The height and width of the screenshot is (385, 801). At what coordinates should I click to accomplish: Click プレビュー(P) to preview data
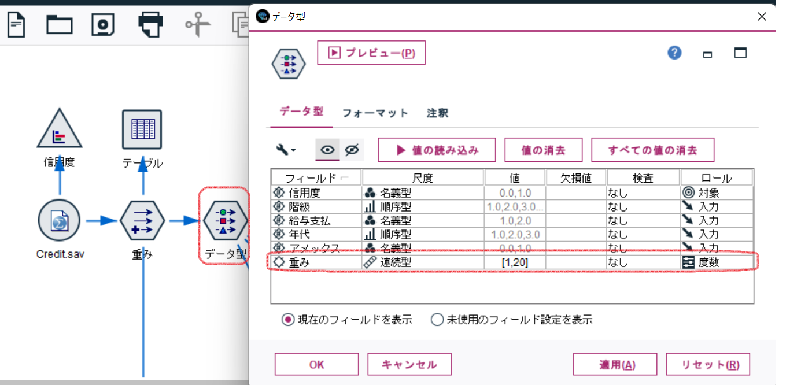[x=371, y=52]
